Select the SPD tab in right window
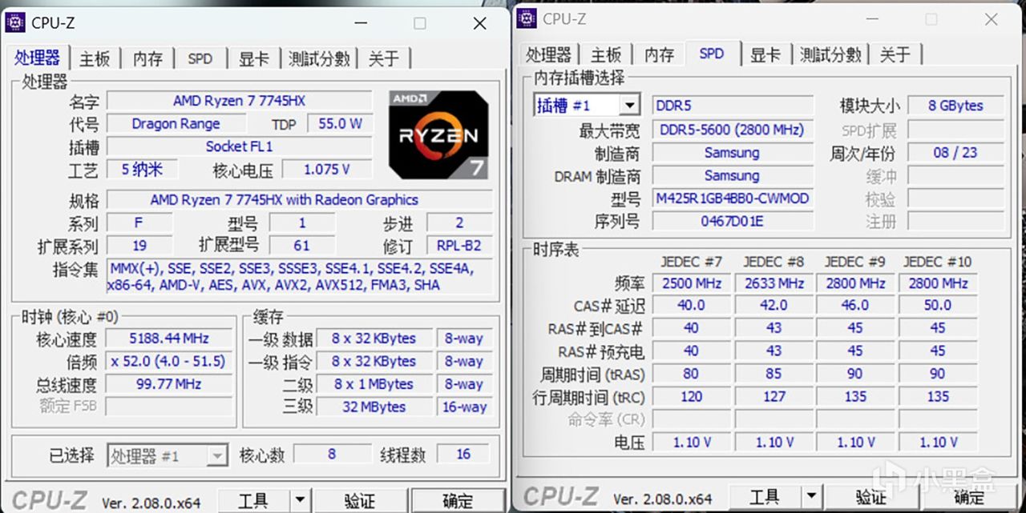The width and height of the screenshot is (1026, 513). [712, 54]
